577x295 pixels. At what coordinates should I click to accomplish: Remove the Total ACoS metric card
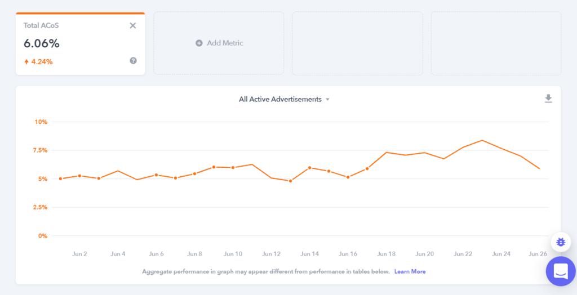pos(133,25)
